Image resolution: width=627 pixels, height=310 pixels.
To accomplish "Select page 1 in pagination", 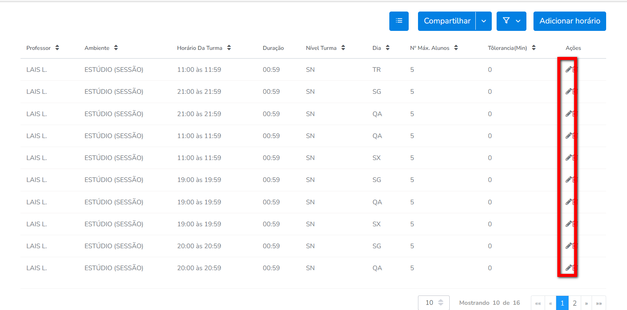I will pos(562,303).
